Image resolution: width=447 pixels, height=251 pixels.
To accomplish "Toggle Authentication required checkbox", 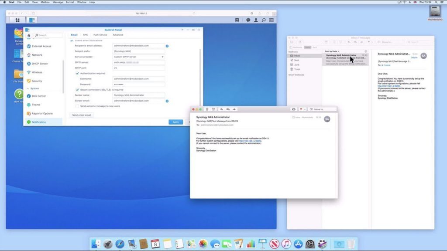I will tap(77, 73).
